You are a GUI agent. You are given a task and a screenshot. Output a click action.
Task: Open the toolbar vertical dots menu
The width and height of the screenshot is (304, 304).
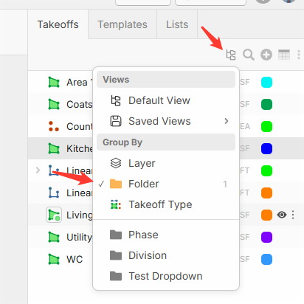point(299,55)
